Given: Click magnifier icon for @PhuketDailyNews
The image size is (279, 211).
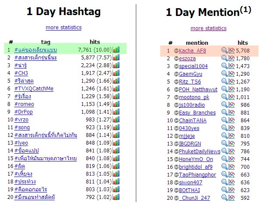Looking at the screenshot, I should pyautogui.click(x=224, y=151).
